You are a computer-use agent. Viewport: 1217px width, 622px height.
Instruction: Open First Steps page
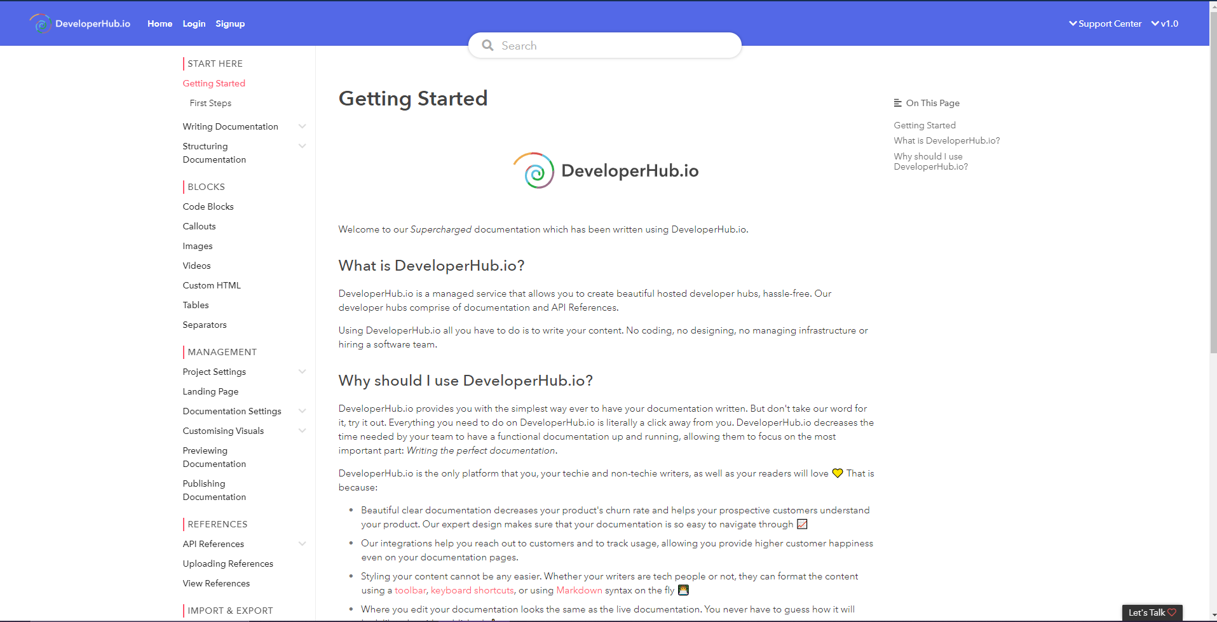[210, 103]
